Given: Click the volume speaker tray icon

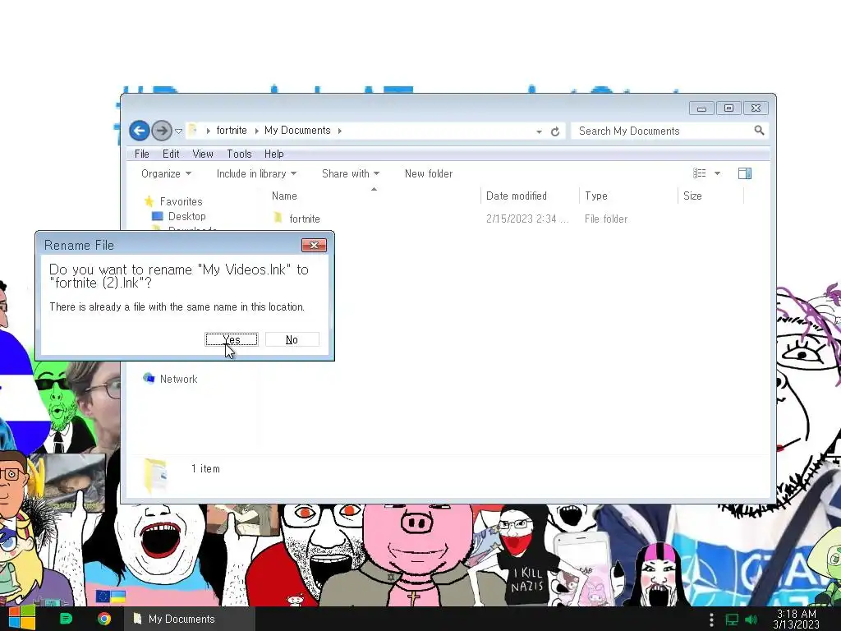Looking at the screenshot, I should pos(751,619).
